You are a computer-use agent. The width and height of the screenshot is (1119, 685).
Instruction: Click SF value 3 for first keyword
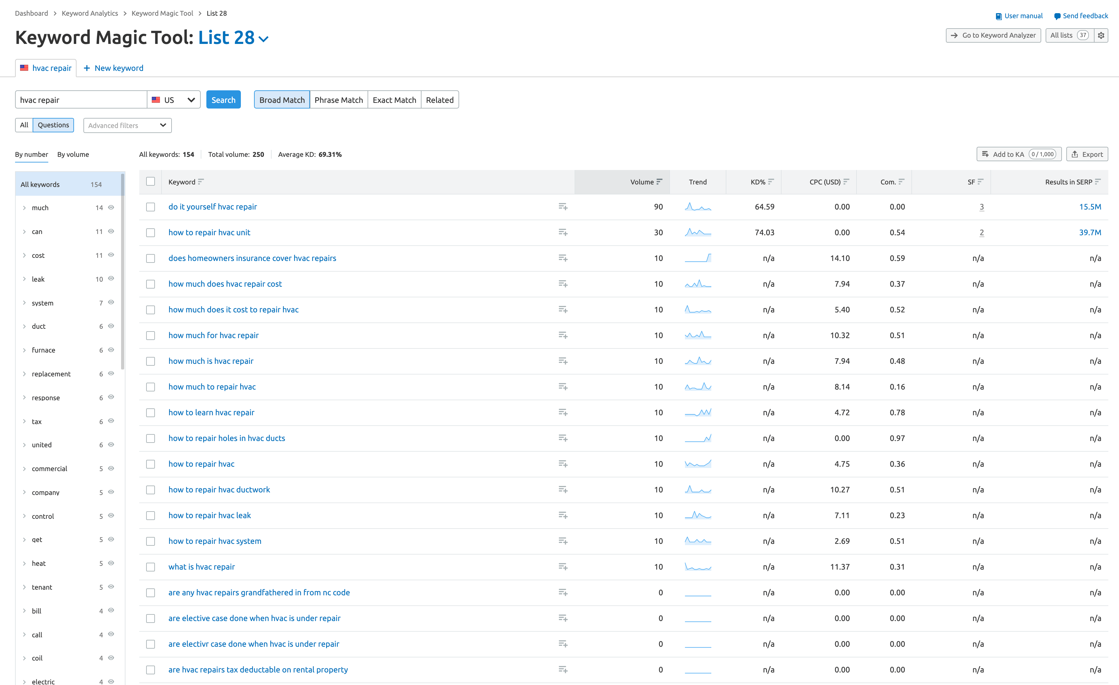point(981,207)
